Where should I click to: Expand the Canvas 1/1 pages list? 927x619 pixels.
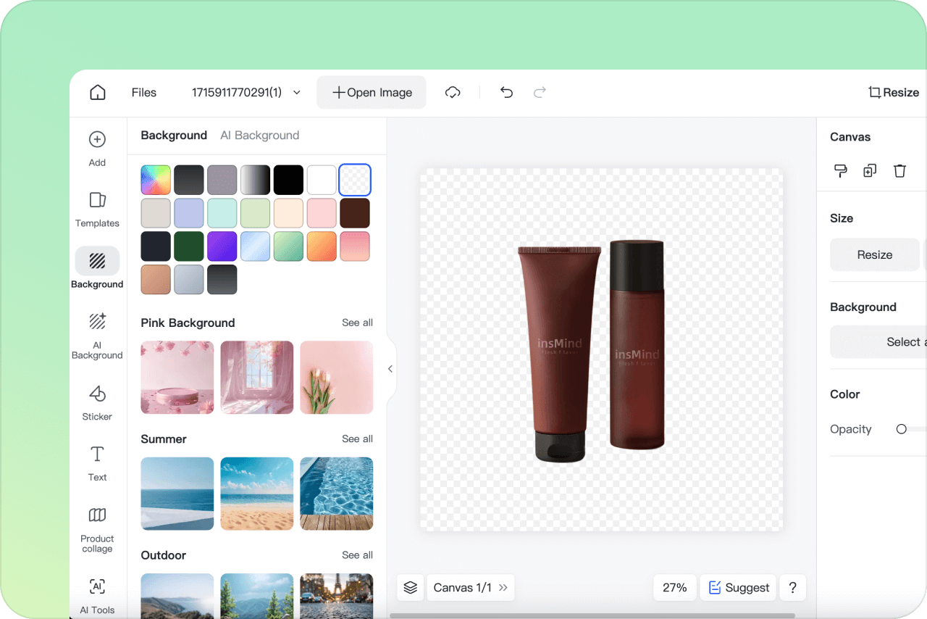pyautogui.click(x=471, y=588)
